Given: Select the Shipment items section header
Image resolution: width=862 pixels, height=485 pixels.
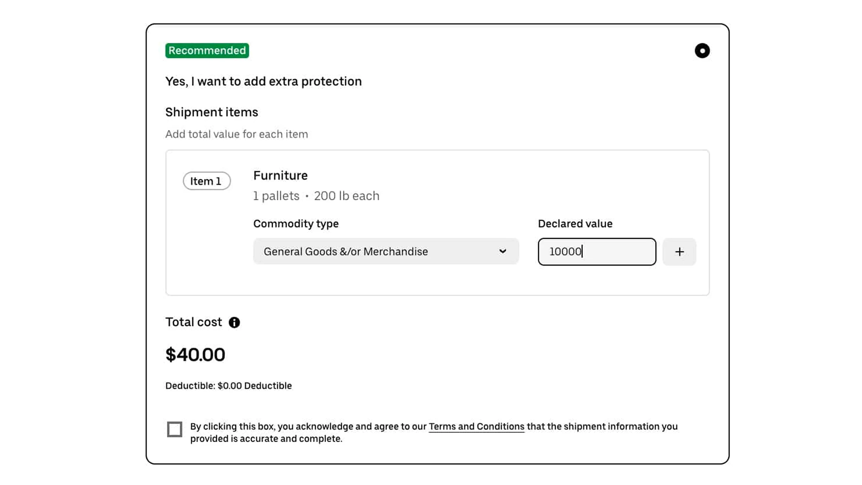Looking at the screenshot, I should (211, 112).
